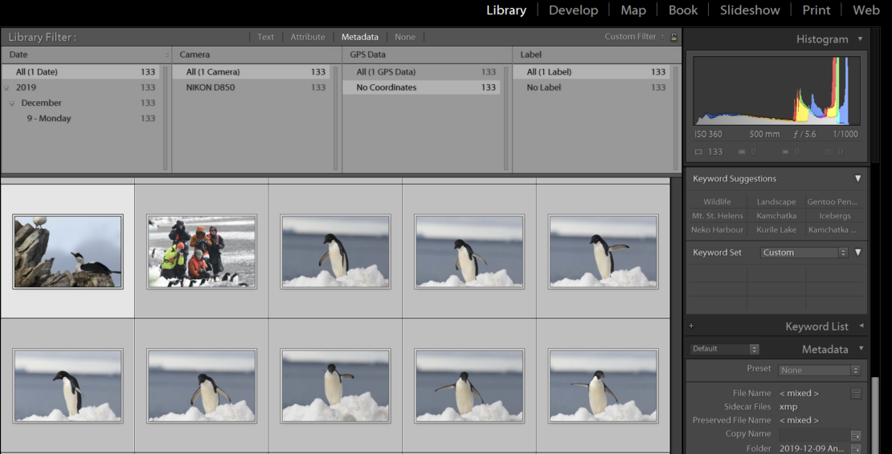Add keyword with Keyword List plus icon

(x=691, y=326)
